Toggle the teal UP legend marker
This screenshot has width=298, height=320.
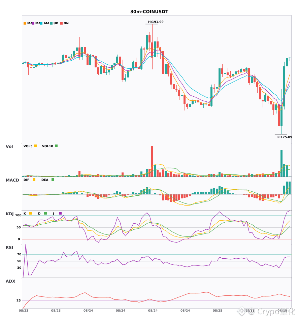point(51,23)
